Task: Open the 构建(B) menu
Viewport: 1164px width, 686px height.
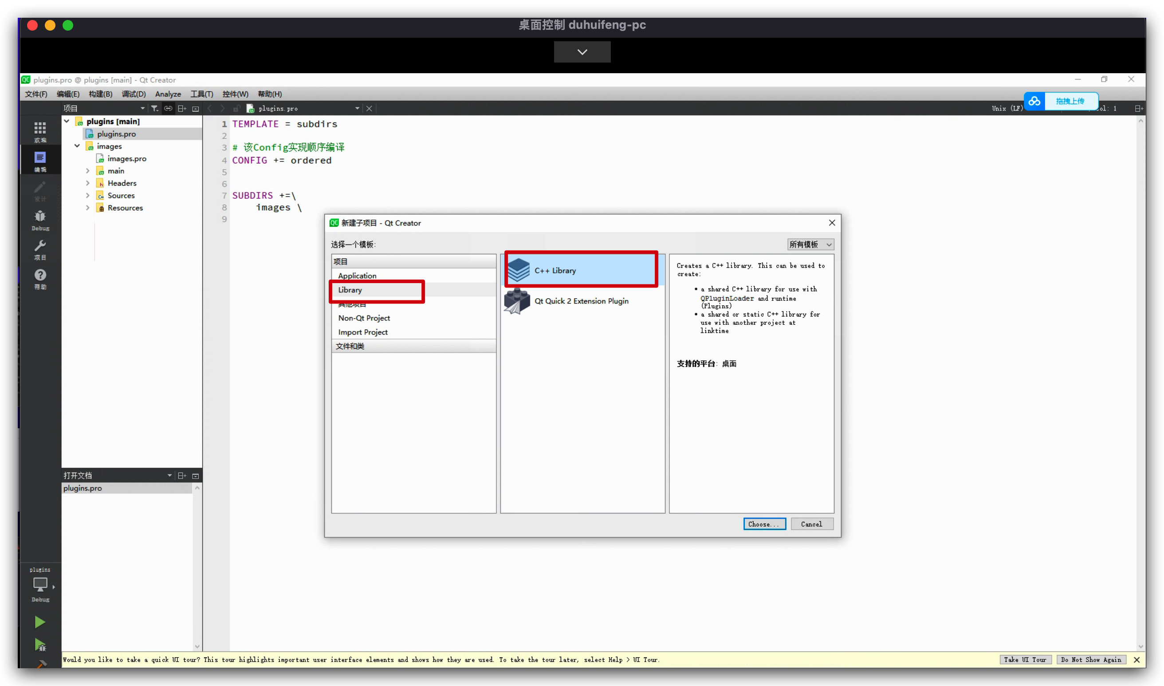Action: (x=100, y=95)
